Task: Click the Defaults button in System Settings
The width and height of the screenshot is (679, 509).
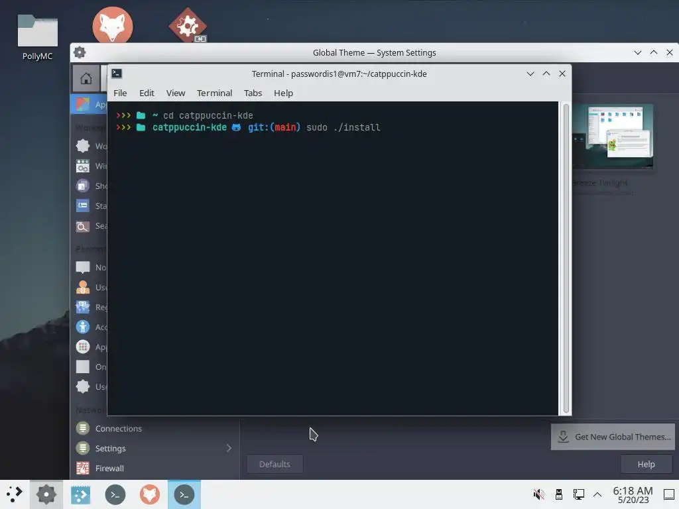Action: (x=275, y=464)
